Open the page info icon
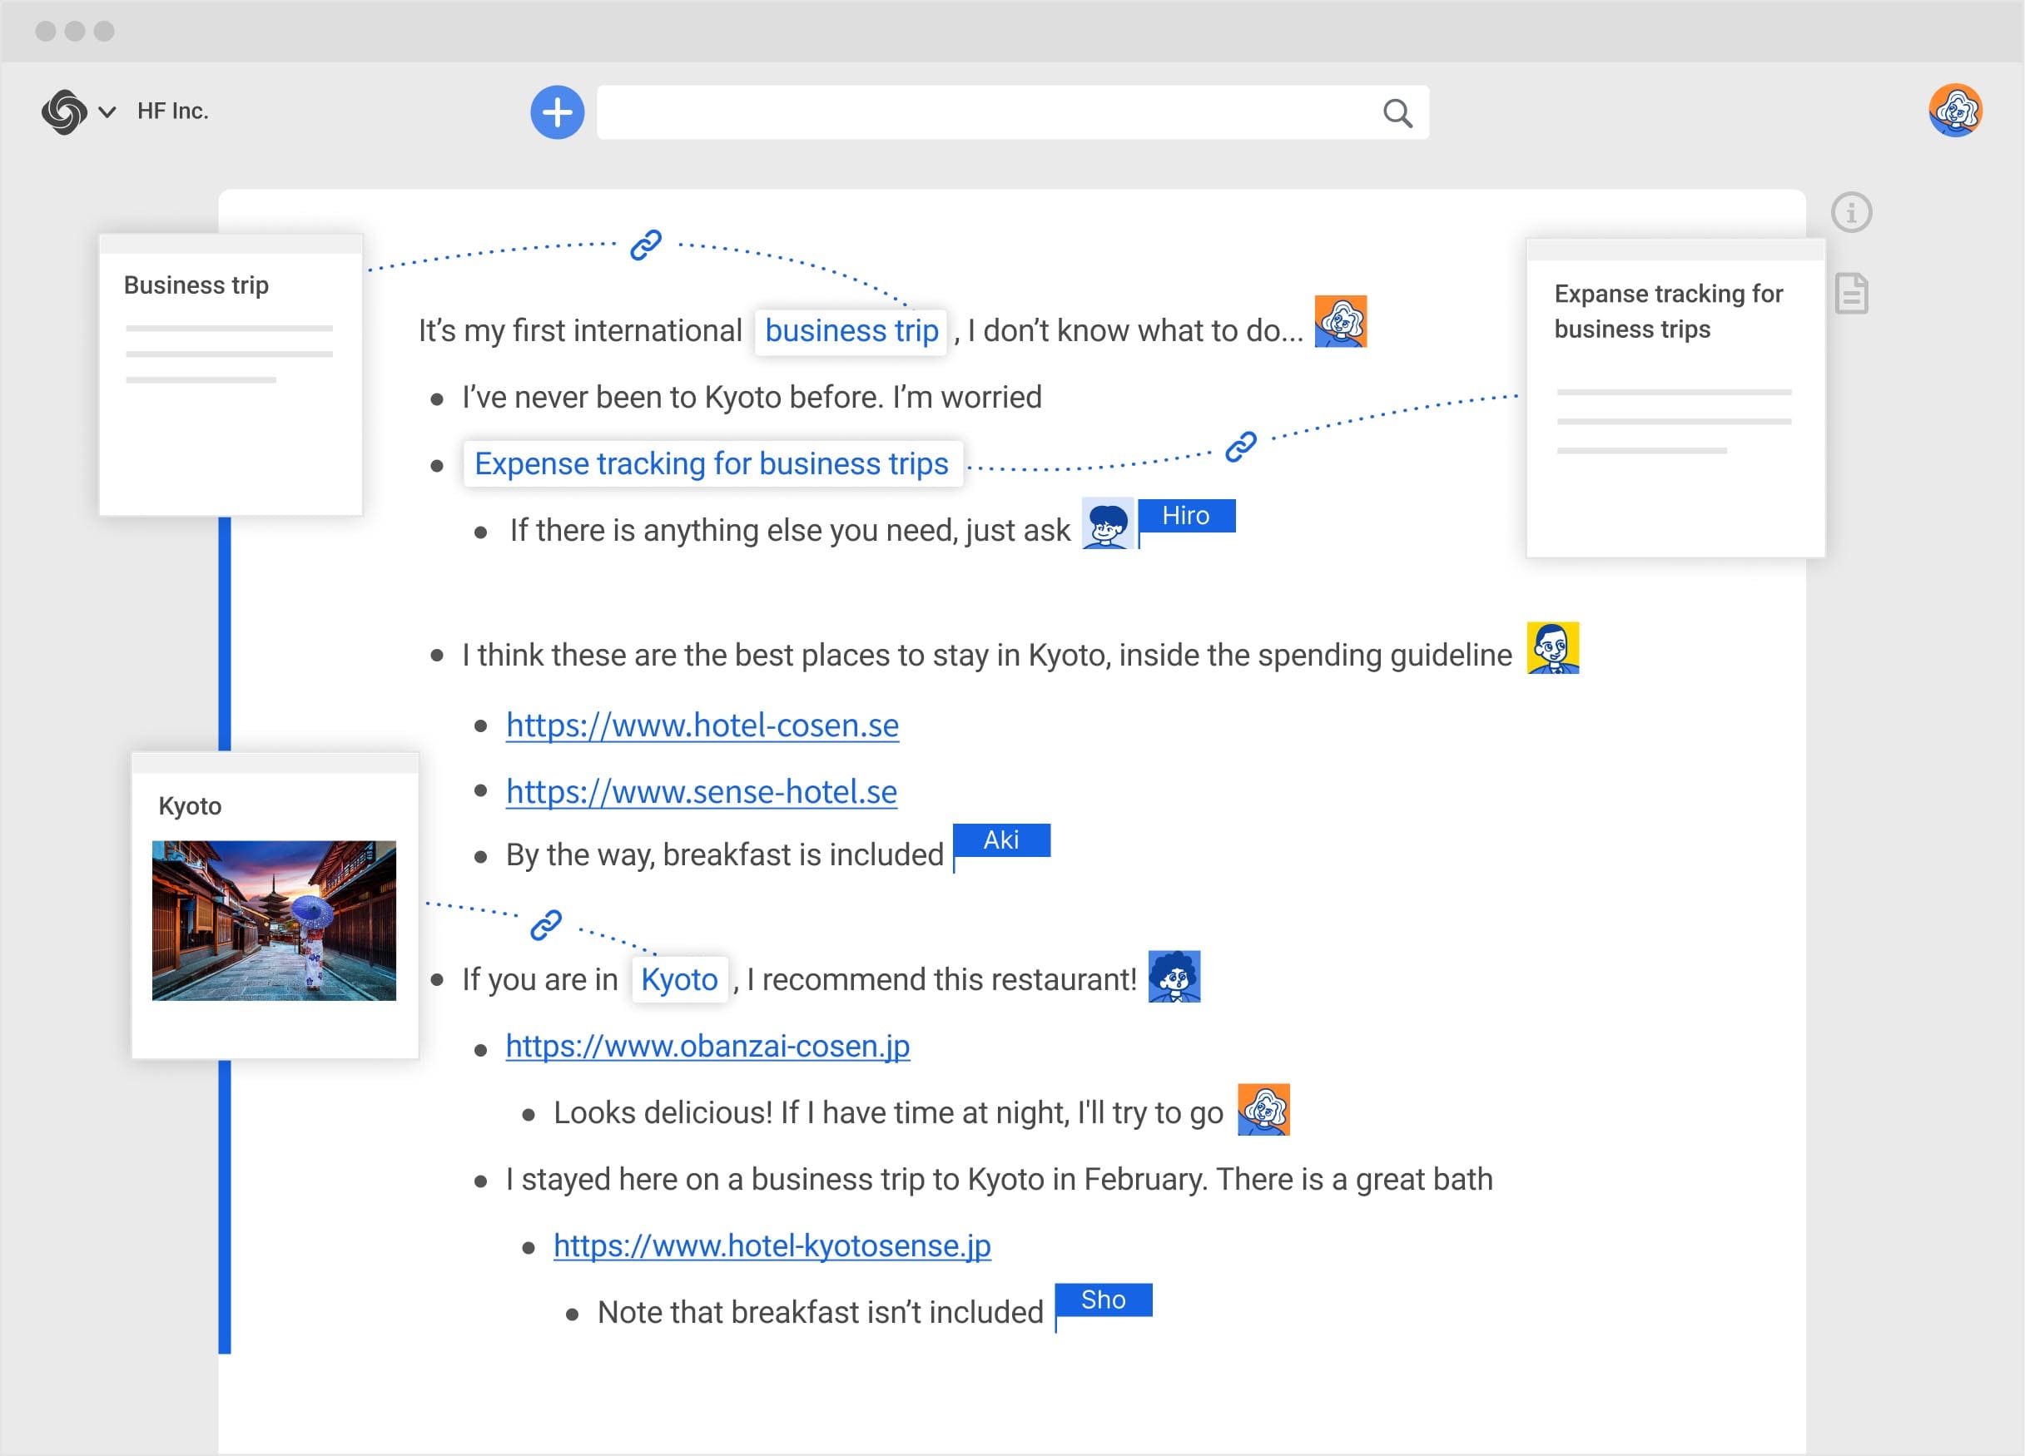The width and height of the screenshot is (2025, 1456). tap(1851, 213)
